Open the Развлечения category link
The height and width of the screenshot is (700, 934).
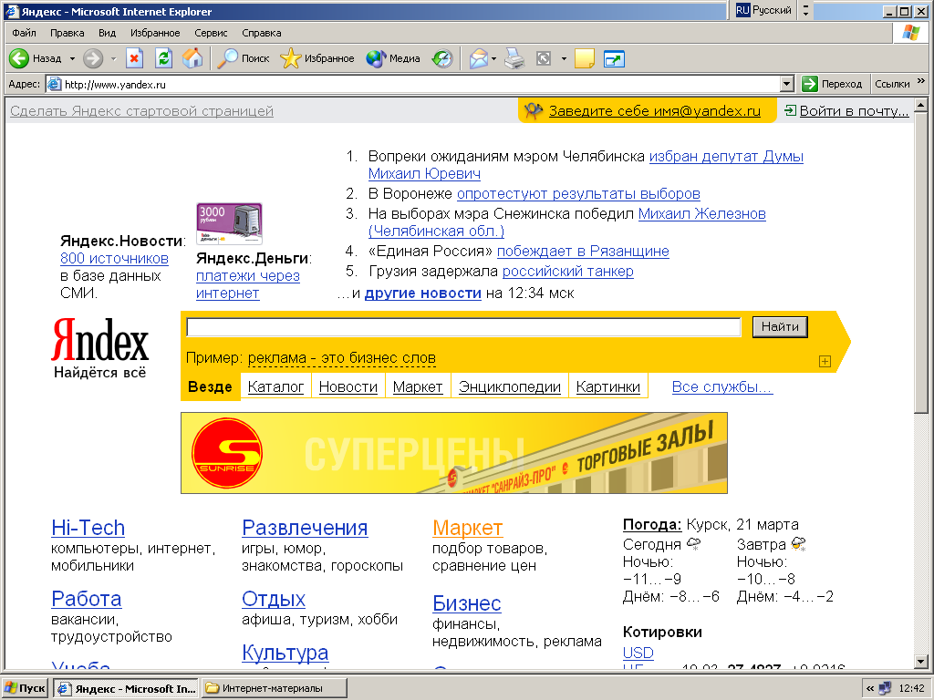[305, 528]
